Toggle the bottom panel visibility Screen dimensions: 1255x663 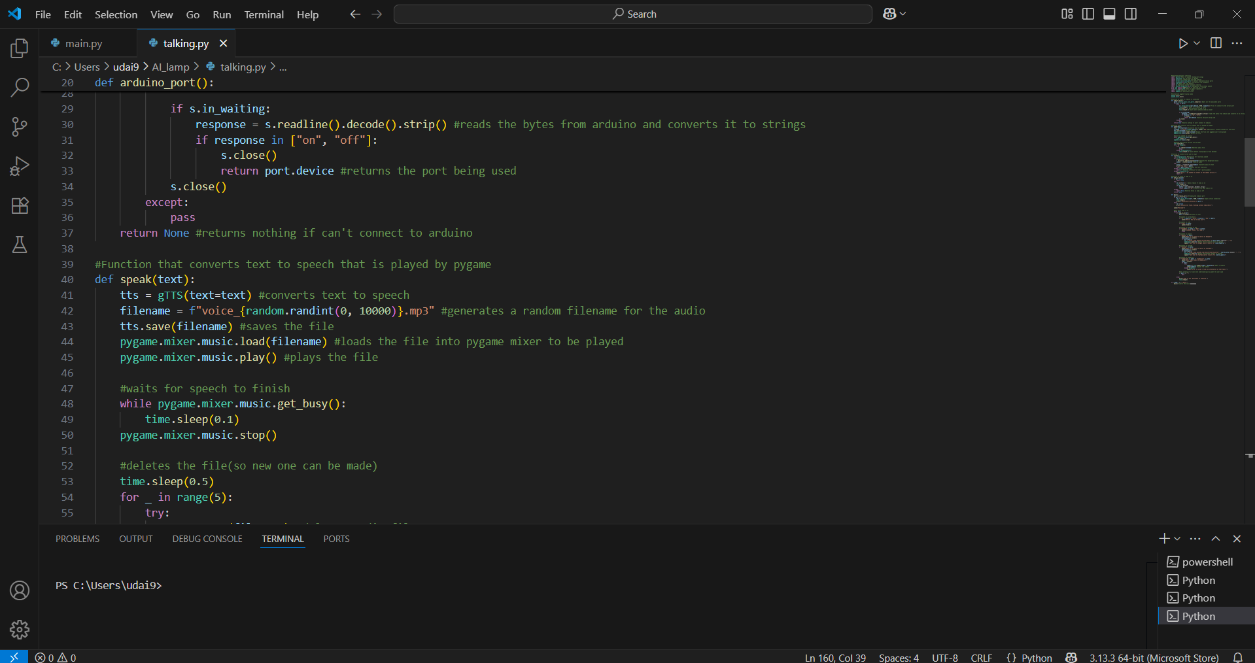pos(1109,14)
